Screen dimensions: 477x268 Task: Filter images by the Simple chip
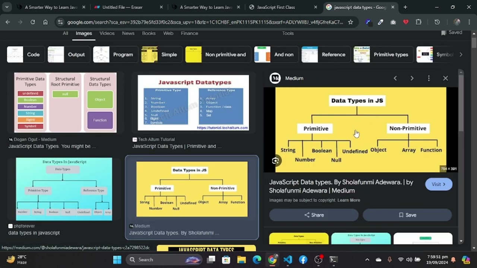tap(162, 54)
